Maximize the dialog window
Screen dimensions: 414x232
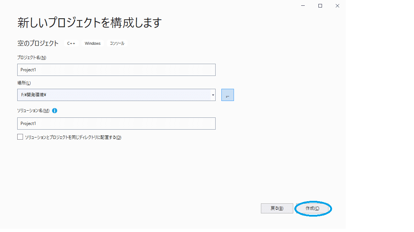320,5
